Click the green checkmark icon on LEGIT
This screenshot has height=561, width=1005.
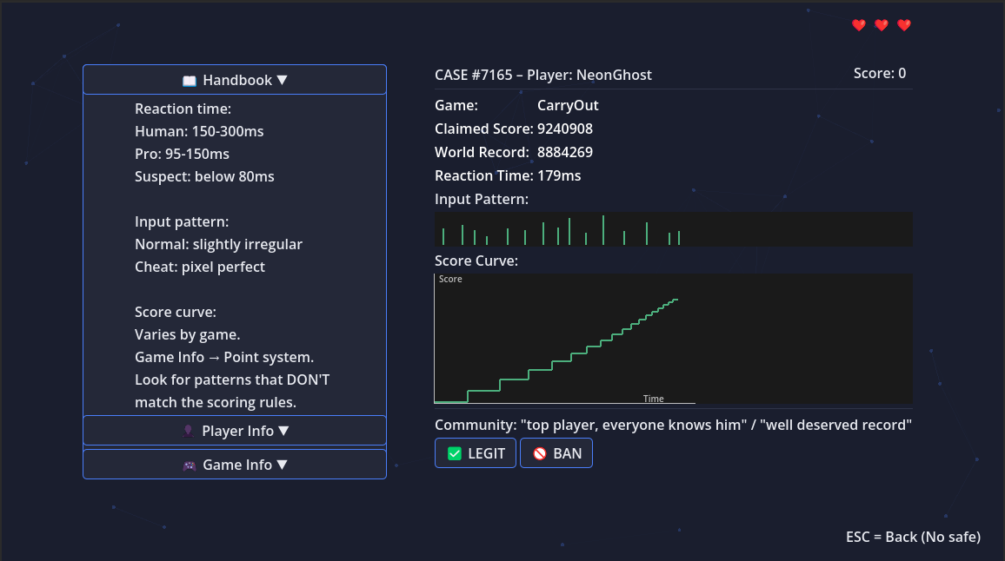pyautogui.click(x=455, y=453)
